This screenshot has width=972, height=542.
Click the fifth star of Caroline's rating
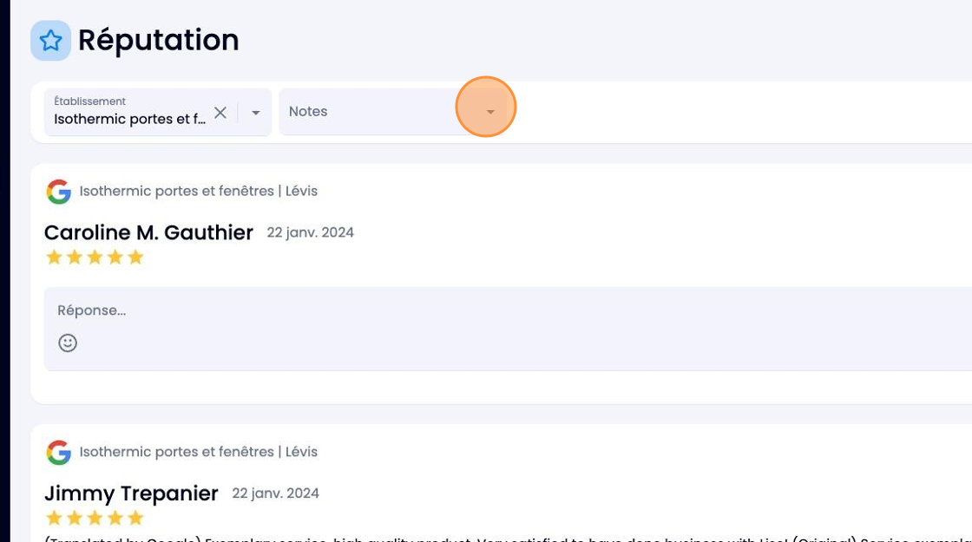[135, 257]
